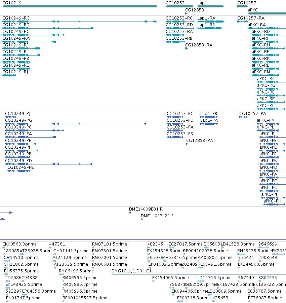This screenshot has width=286, height=303.
Task: Click the CG10249-RG transcript exon glyph
Action: coord(79,22)
